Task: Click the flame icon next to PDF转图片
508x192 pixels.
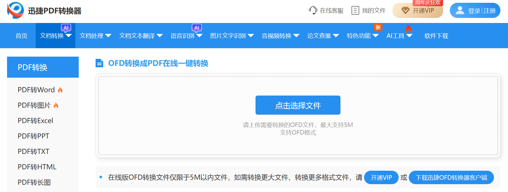Action: coord(56,105)
